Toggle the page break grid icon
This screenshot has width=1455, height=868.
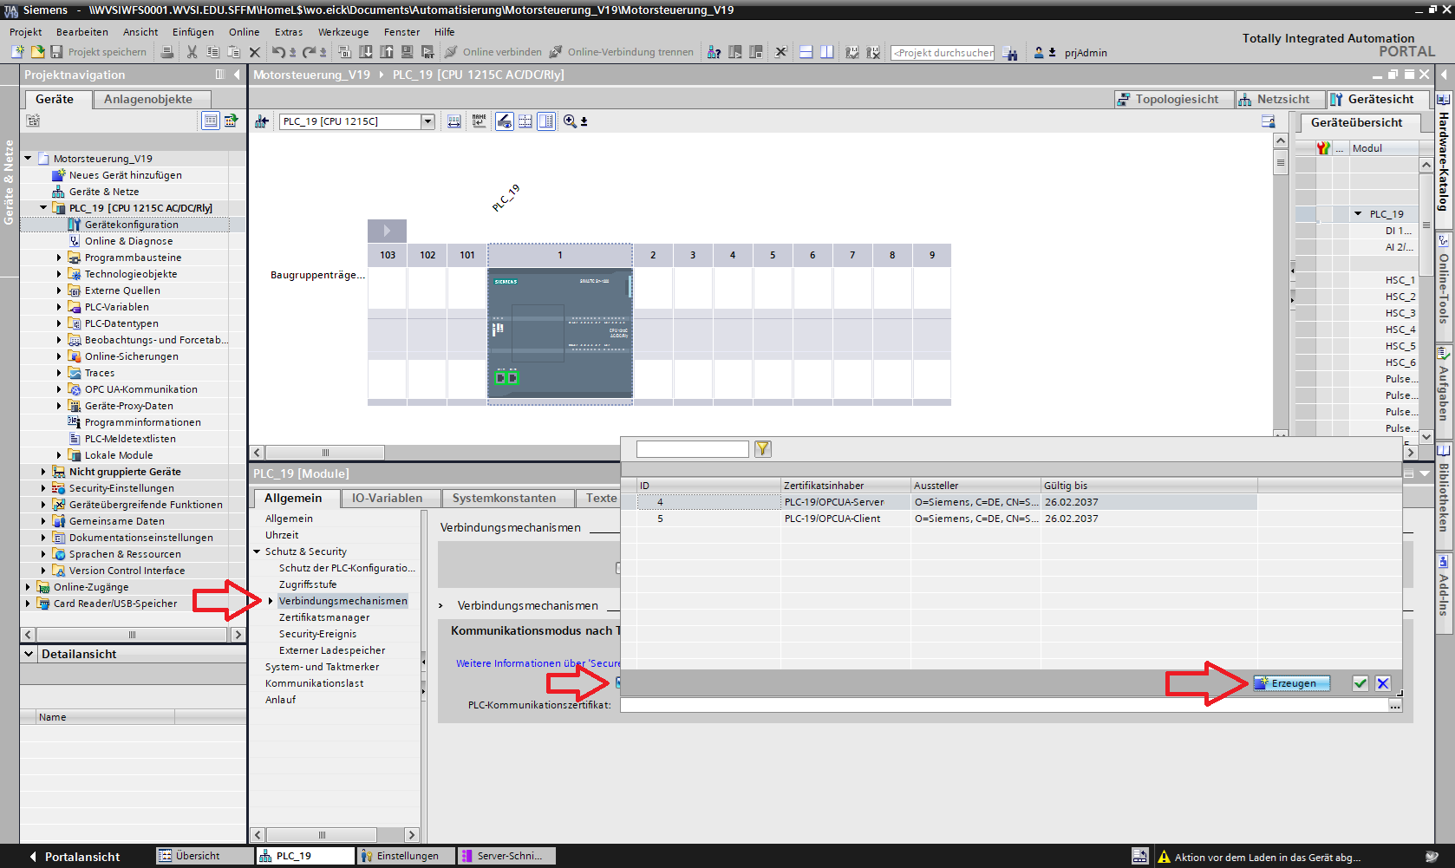pos(525,121)
